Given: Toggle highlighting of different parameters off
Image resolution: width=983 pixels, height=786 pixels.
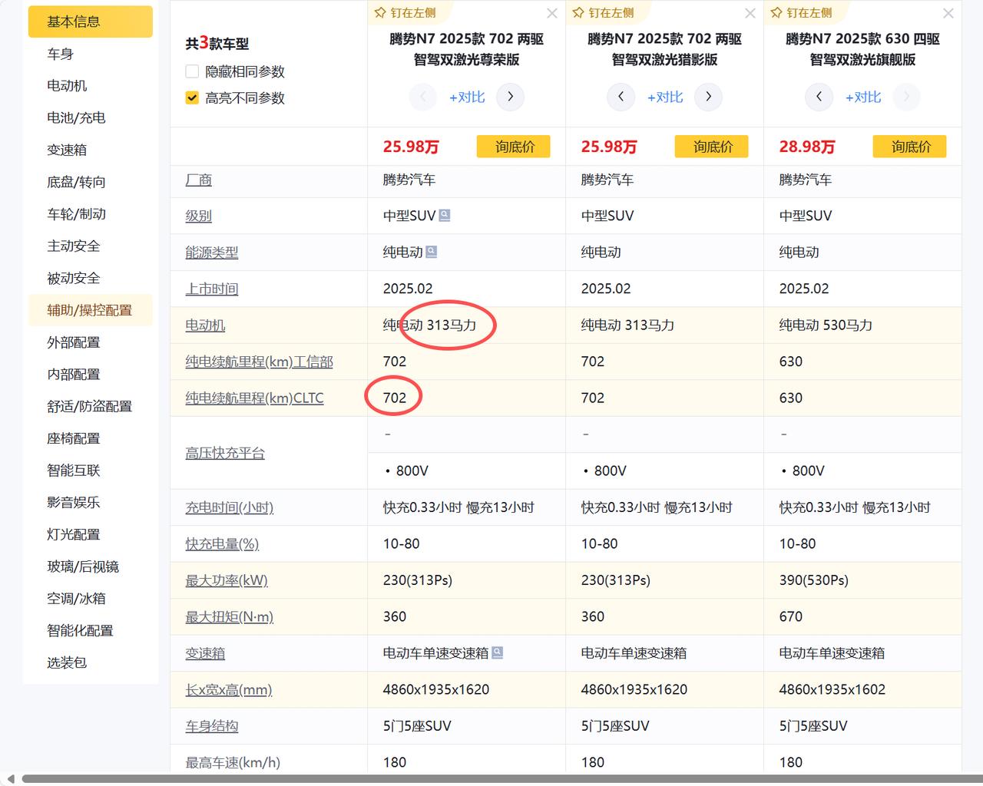Looking at the screenshot, I should click(192, 98).
